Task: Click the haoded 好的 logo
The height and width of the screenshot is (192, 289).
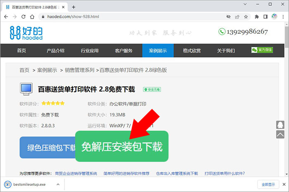Action: click(x=26, y=33)
